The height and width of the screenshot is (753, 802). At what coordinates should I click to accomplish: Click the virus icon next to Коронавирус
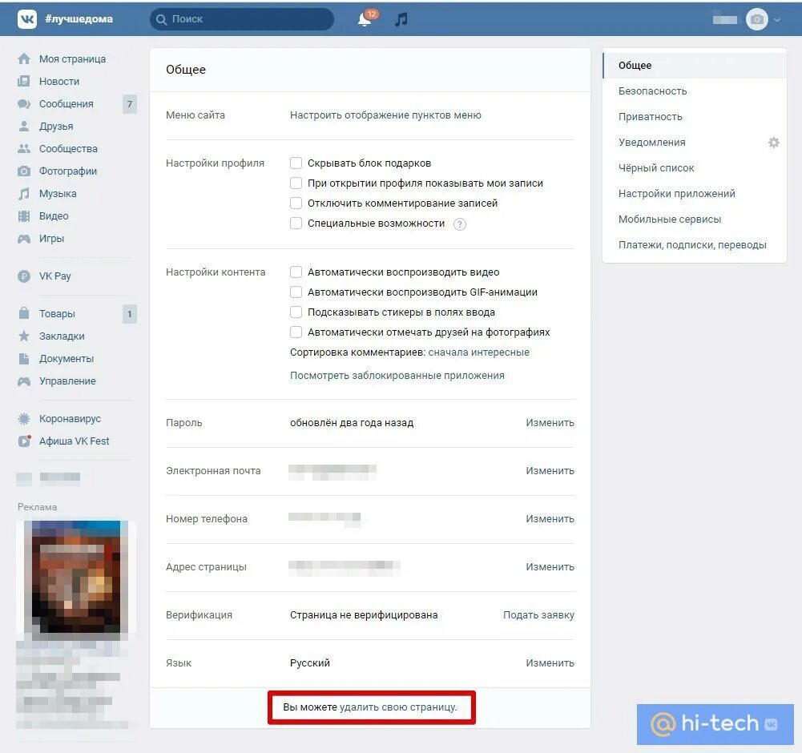pos(24,419)
